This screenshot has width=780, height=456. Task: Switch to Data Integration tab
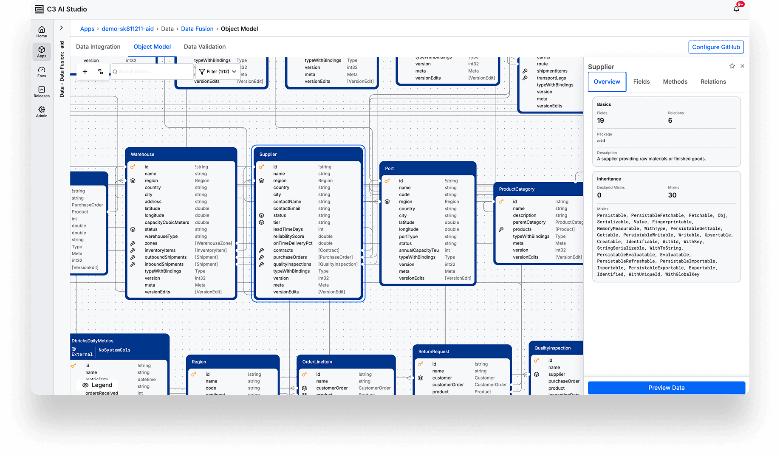tap(98, 47)
